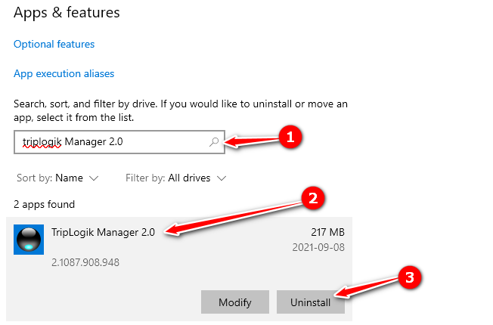This screenshot has height=325, width=493.
Task: Open the Filter by All drives dropdown
Action: tap(175, 178)
